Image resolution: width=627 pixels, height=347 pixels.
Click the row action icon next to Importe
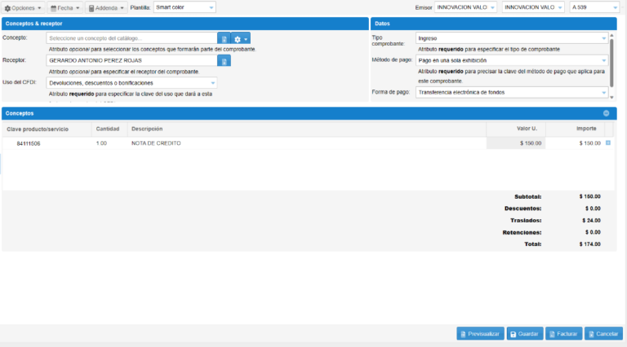(607, 143)
